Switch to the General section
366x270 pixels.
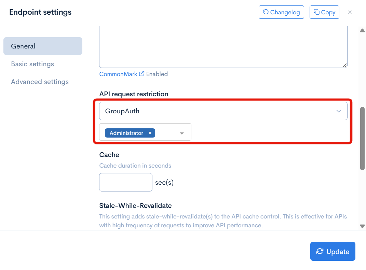click(43, 46)
